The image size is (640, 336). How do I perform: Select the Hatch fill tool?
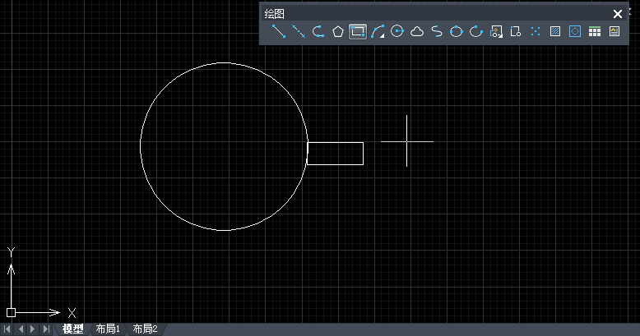(555, 32)
